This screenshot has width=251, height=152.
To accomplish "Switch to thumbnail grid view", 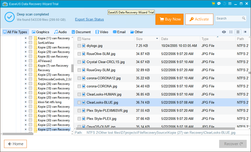I will (x=231, y=32).
